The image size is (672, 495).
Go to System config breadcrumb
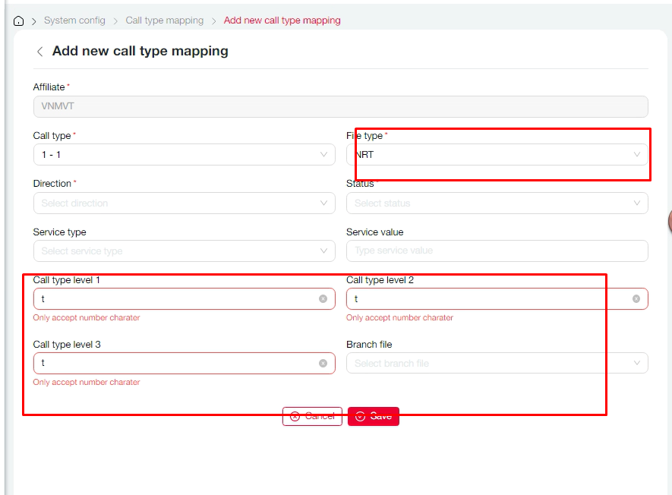(x=74, y=20)
